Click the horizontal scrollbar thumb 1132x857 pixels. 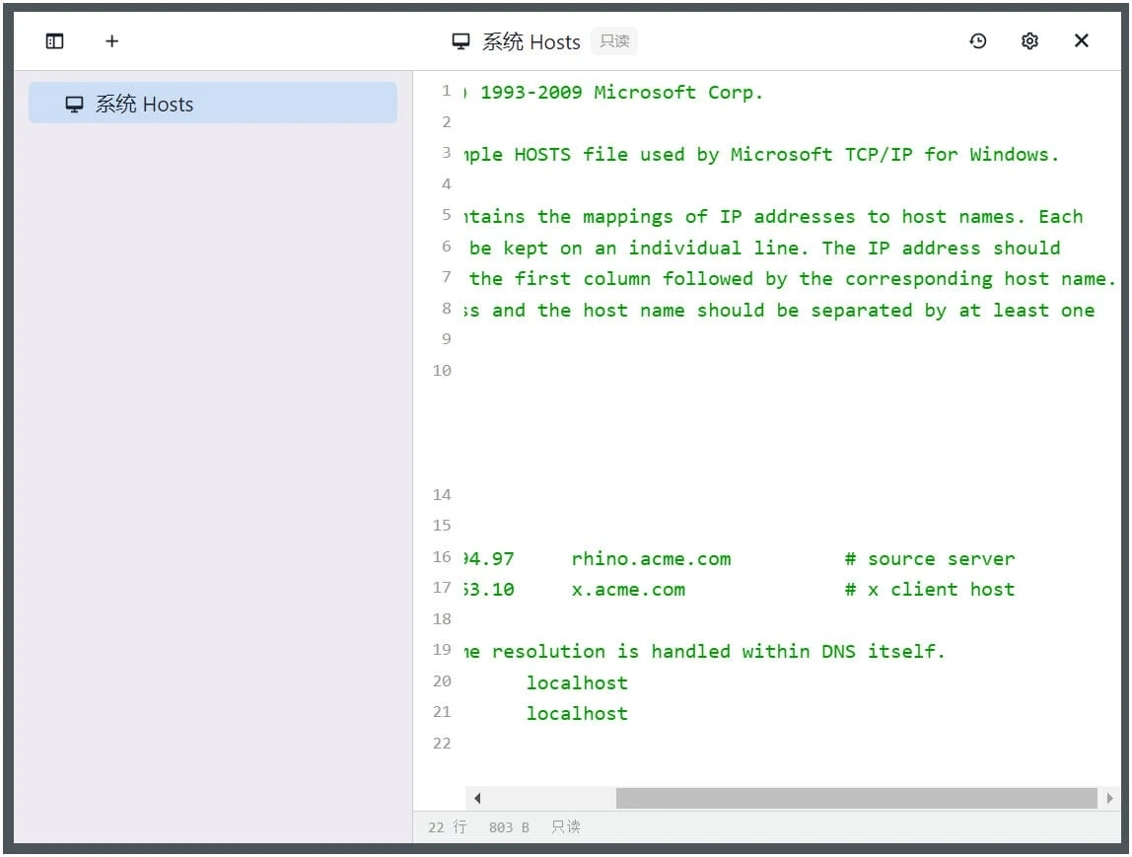click(856, 798)
